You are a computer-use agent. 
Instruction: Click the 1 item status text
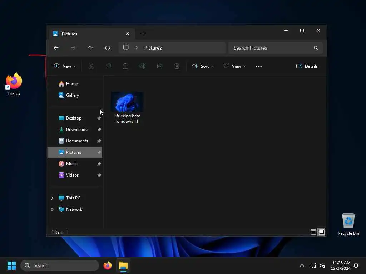pos(58,232)
